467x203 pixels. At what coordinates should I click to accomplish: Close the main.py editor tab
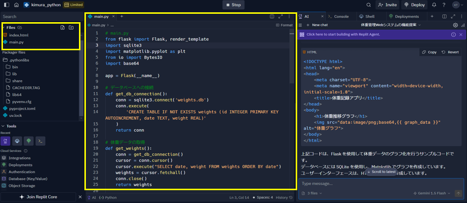pyautogui.click(x=113, y=17)
